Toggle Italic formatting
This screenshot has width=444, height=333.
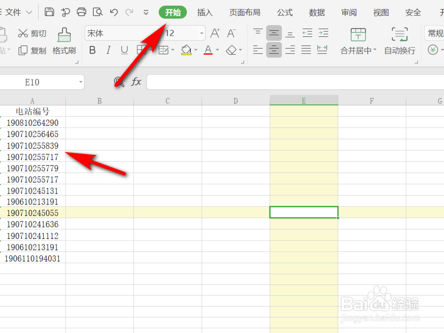point(108,50)
